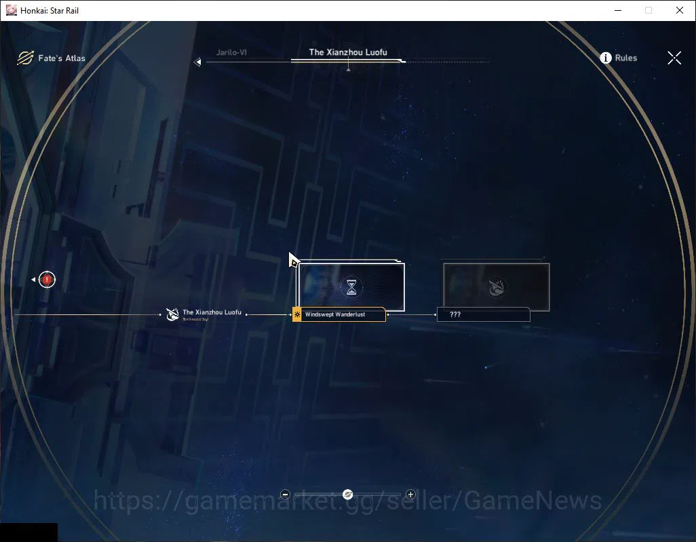
Task: Click the small arrow beside the red alert
Action: pyautogui.click(x=33, y=280)
